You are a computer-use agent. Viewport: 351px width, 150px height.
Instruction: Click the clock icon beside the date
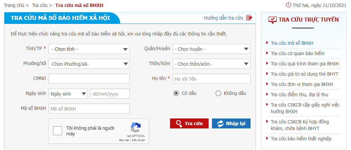pos(289,5)
